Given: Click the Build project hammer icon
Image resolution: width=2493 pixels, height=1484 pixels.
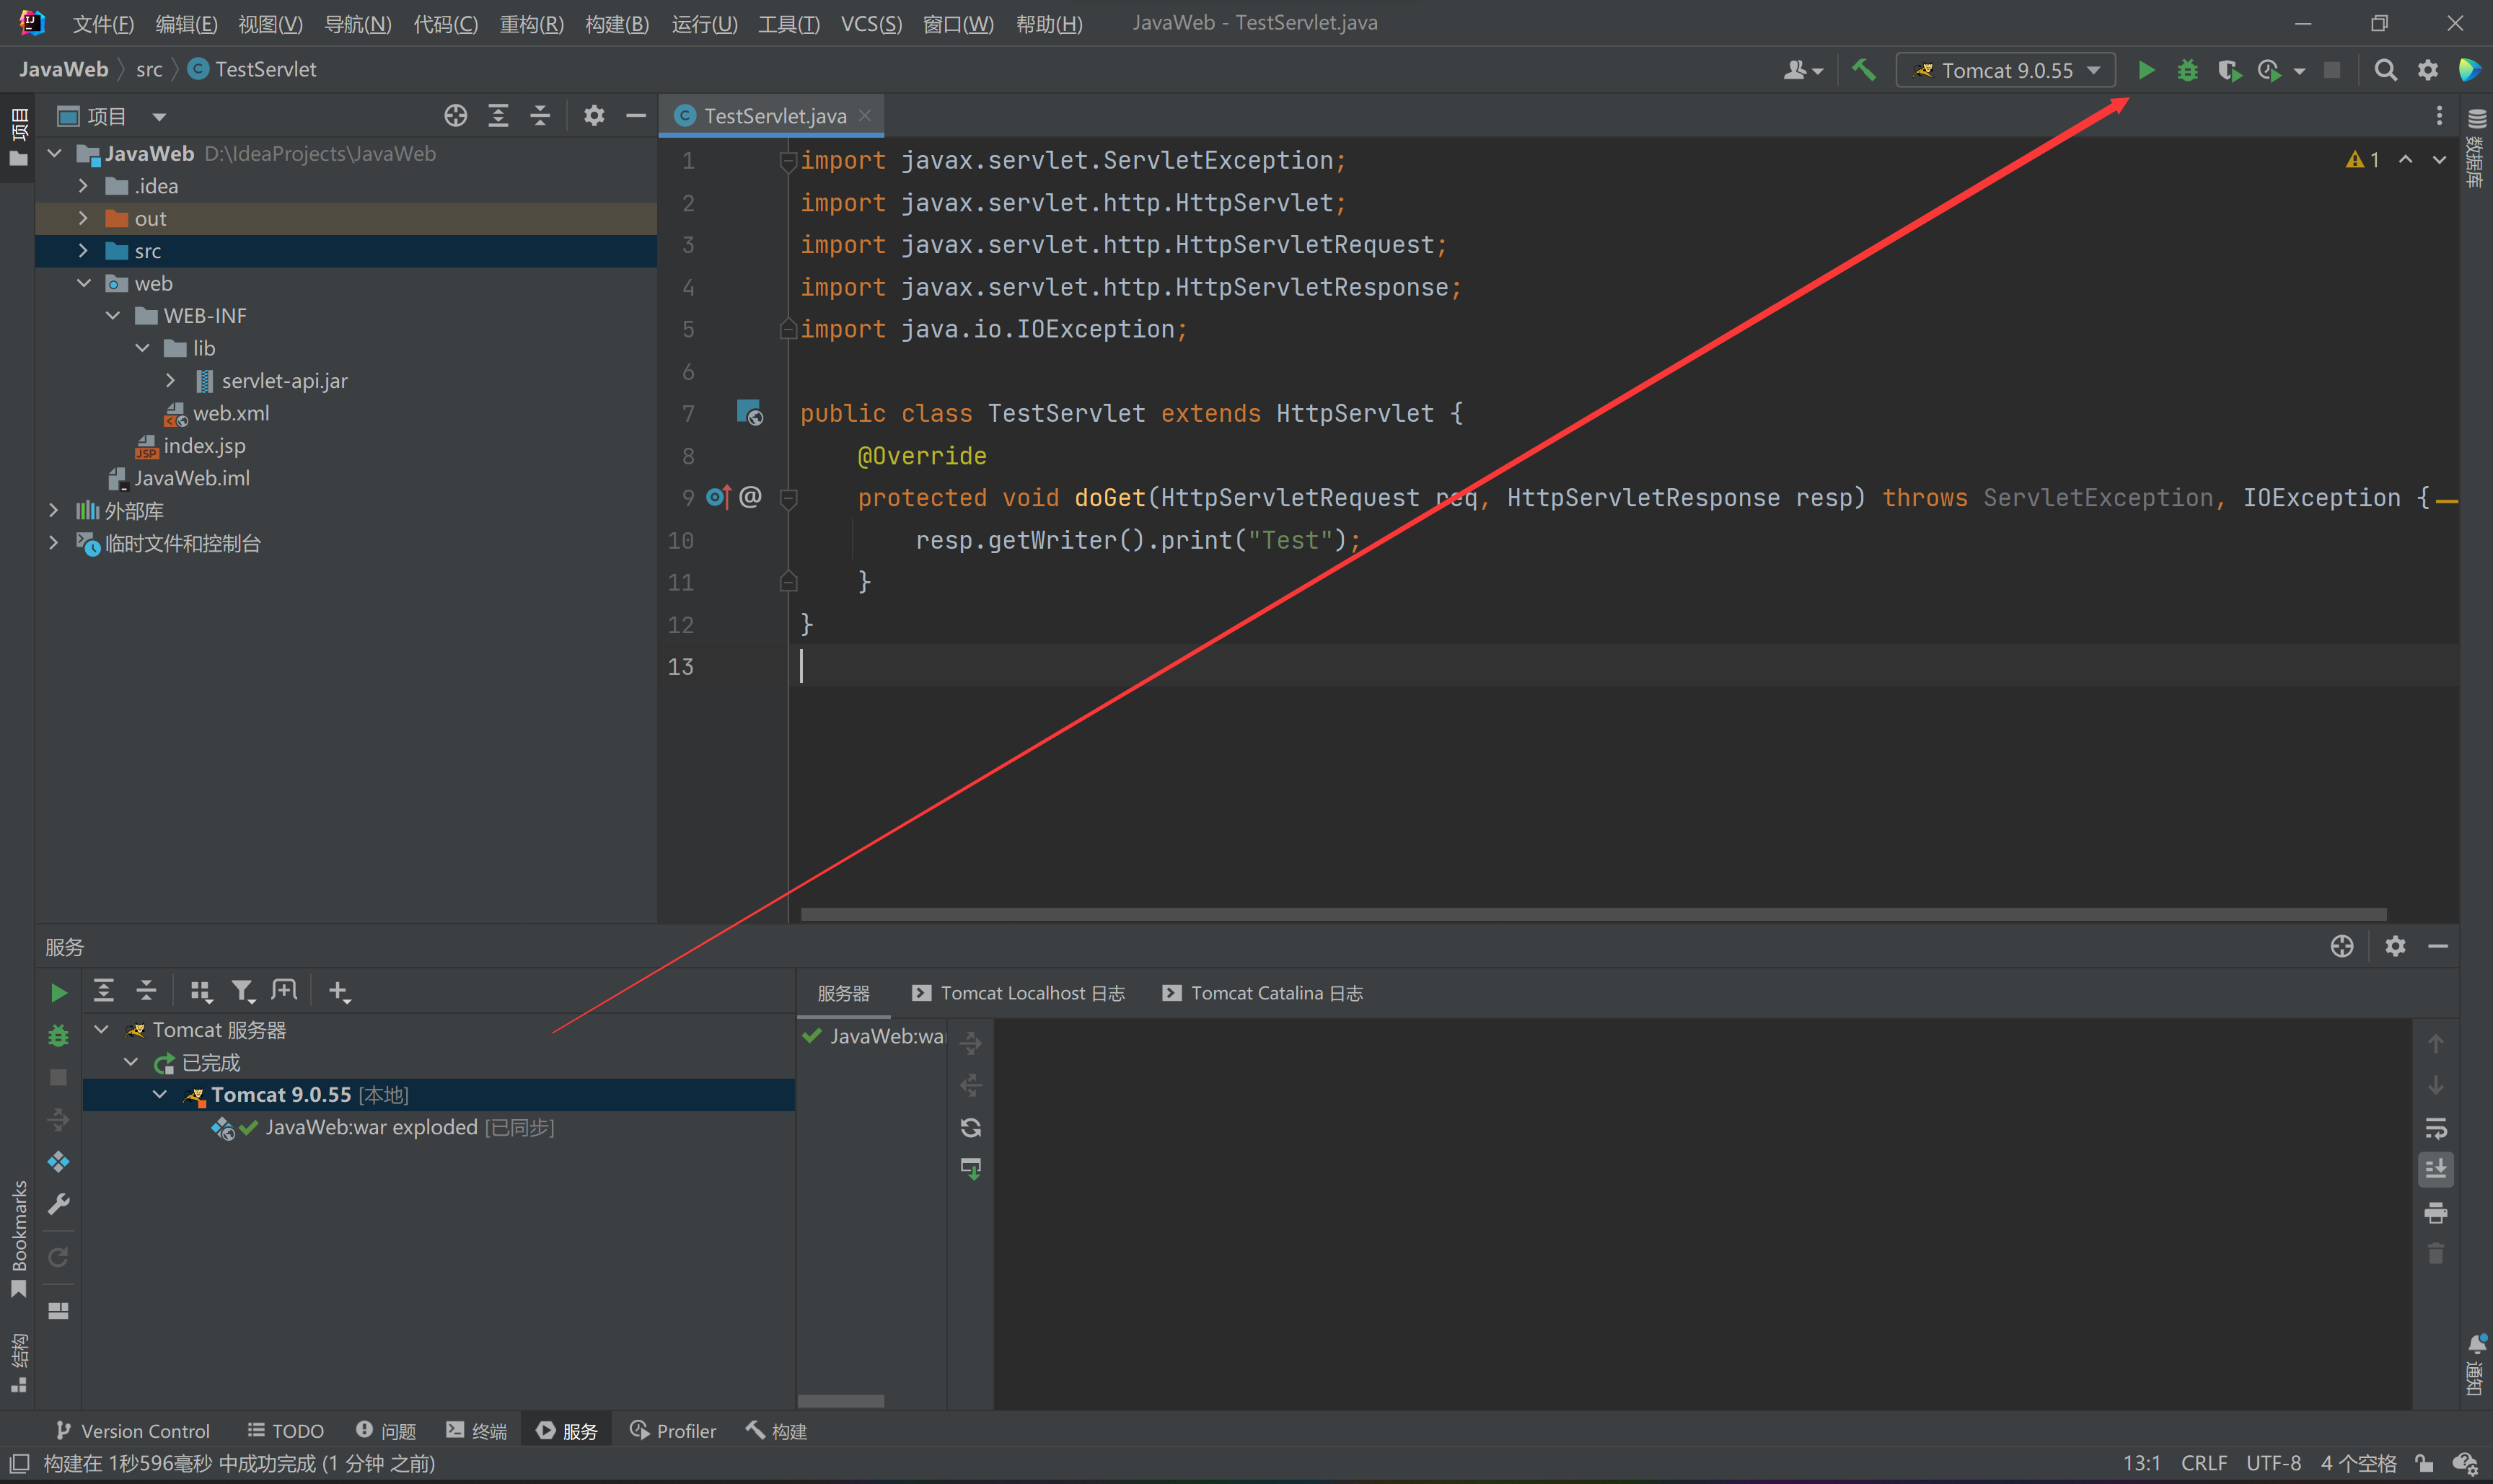Looking at the screenshot, I should coord(1863,70).
